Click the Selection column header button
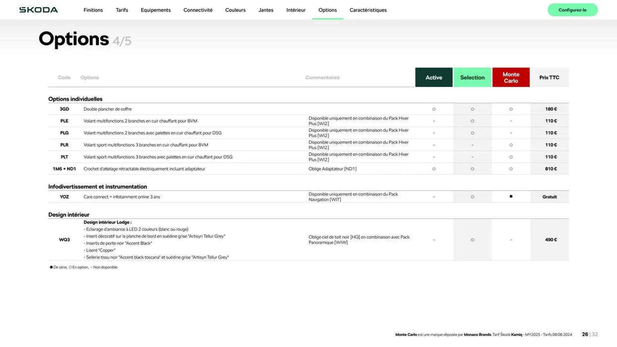 [472, 77]
